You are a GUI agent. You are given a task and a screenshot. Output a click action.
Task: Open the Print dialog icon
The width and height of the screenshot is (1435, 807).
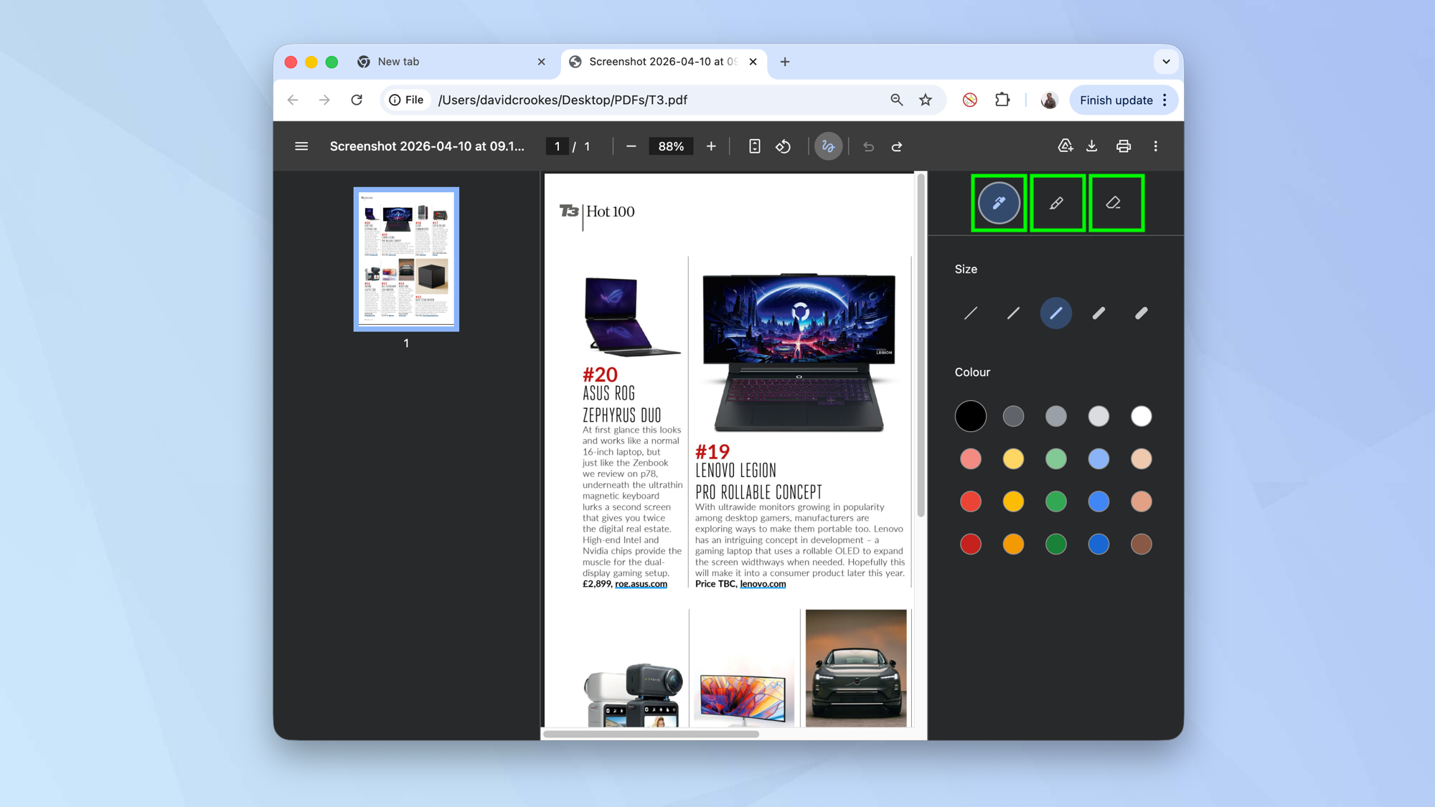pos(1124,146)
